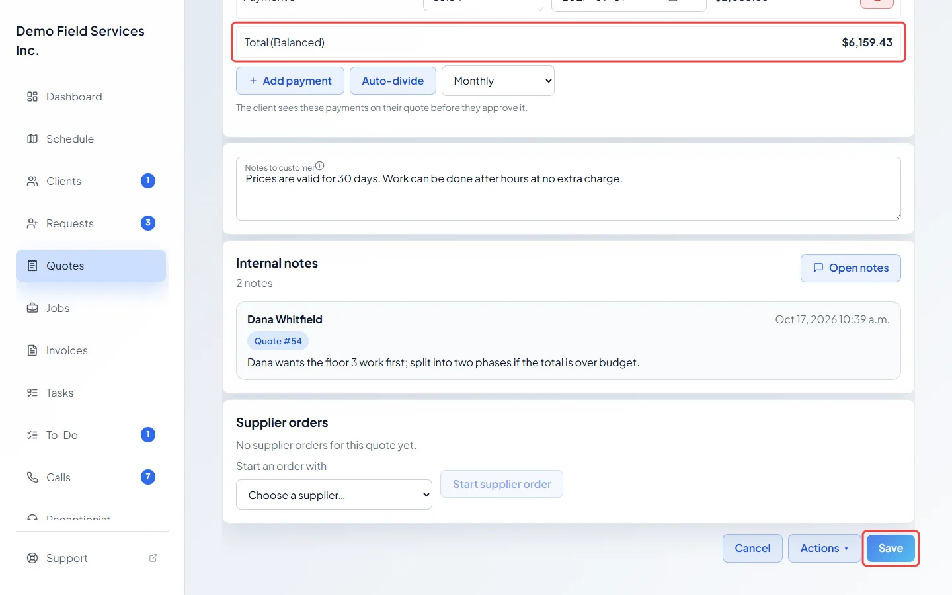Click the Clients people icon
The width and height of the screenshot is (952, 595).
(x=32, y=181)
